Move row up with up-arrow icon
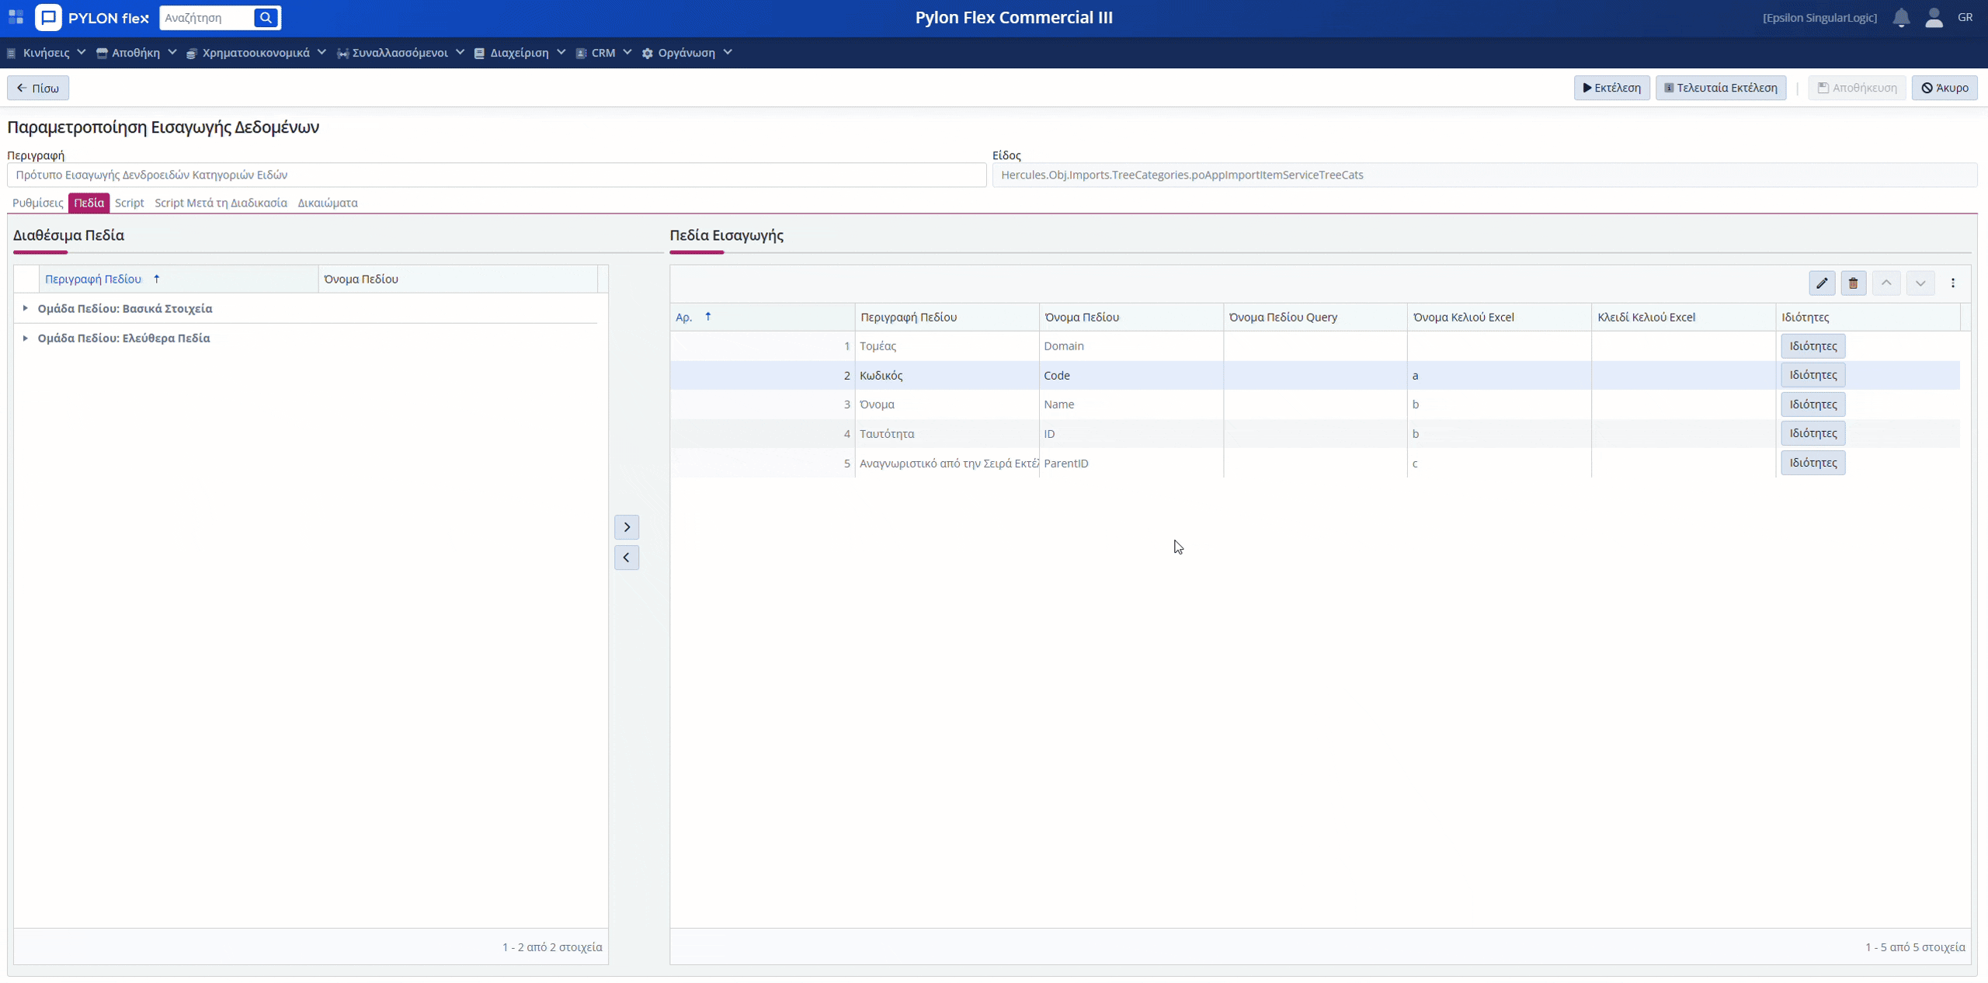Image resolution: width=1988 pixels, height=983 pixels. 1886,283
